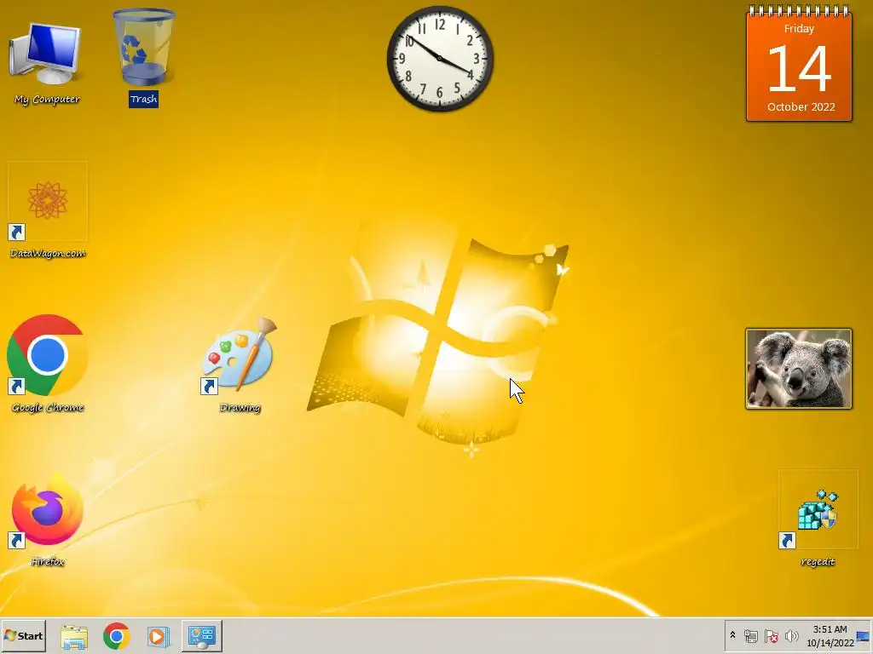Select the Drawing paint palette shortcut
Image resolution: width=873 pixels, height=654 pixels.
click(x=240, y=364)
